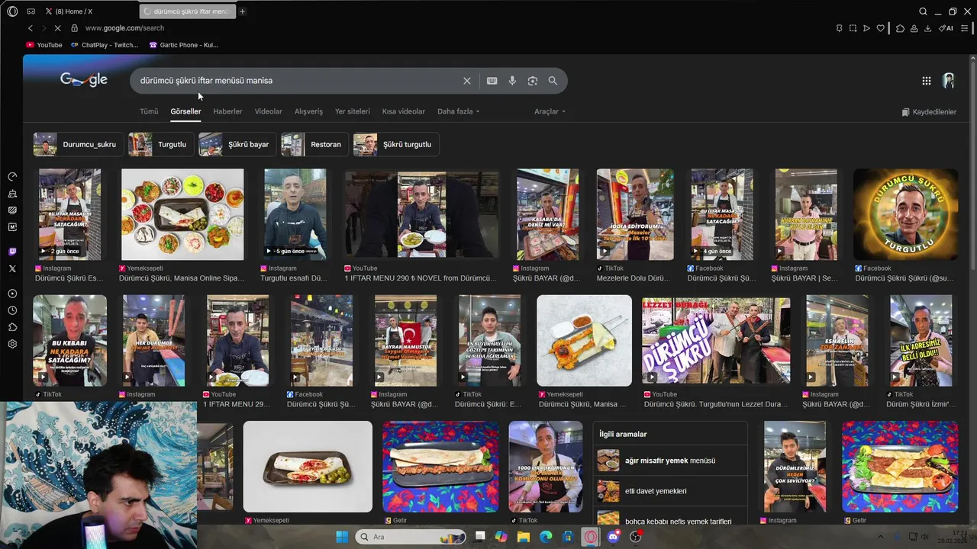The height and width of the screenshot is (549, 977).
Task: Filter by Restoran chip
Action: 314,144
